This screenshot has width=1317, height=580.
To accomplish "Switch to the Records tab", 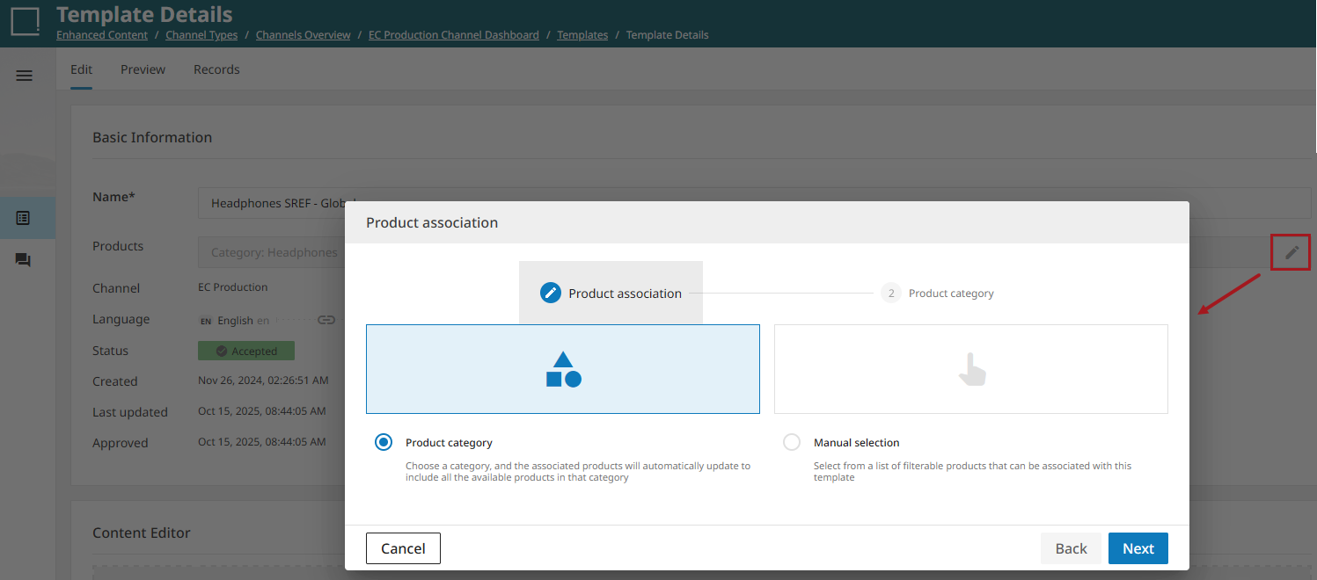I will tap(216, 69).
